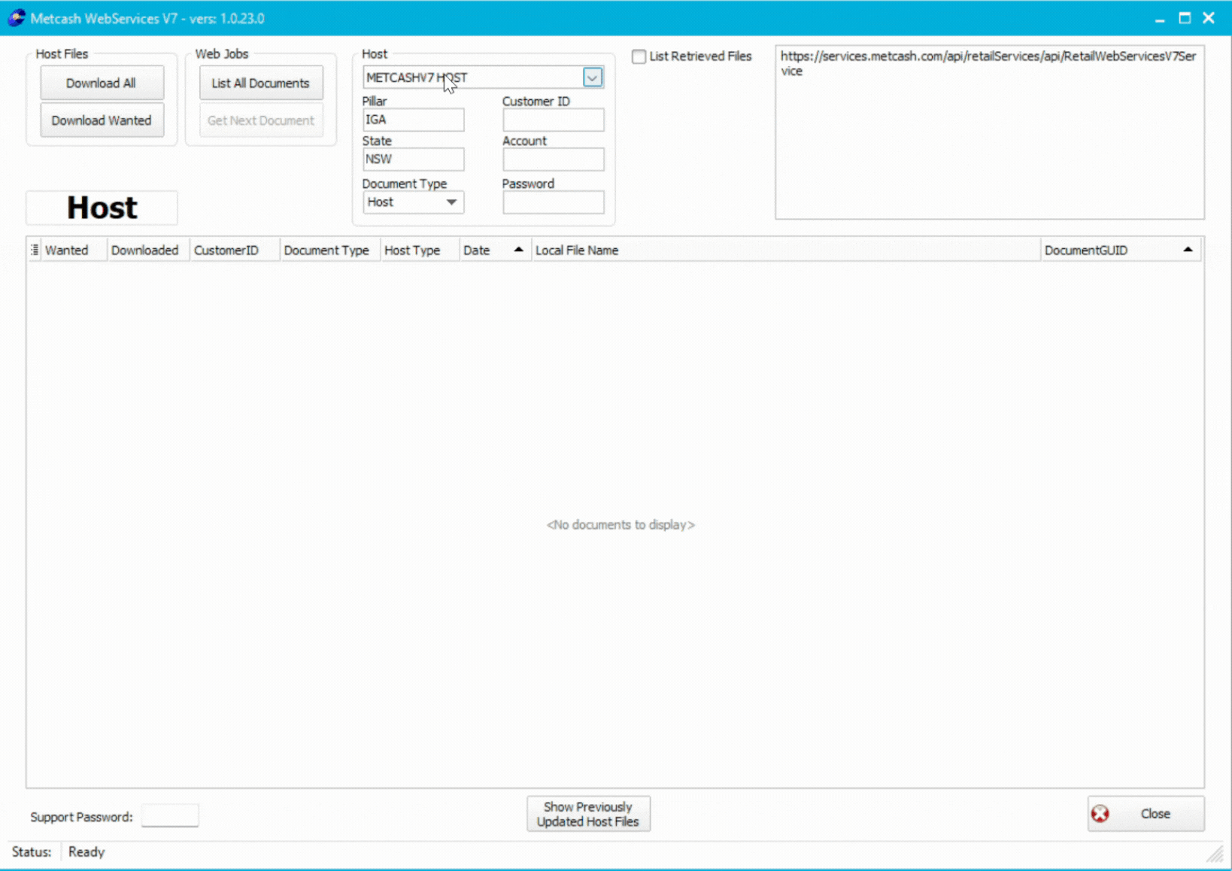Open the Document Type dropdown
This screenshot has width=1232, height=871.
tap(452, 202)
